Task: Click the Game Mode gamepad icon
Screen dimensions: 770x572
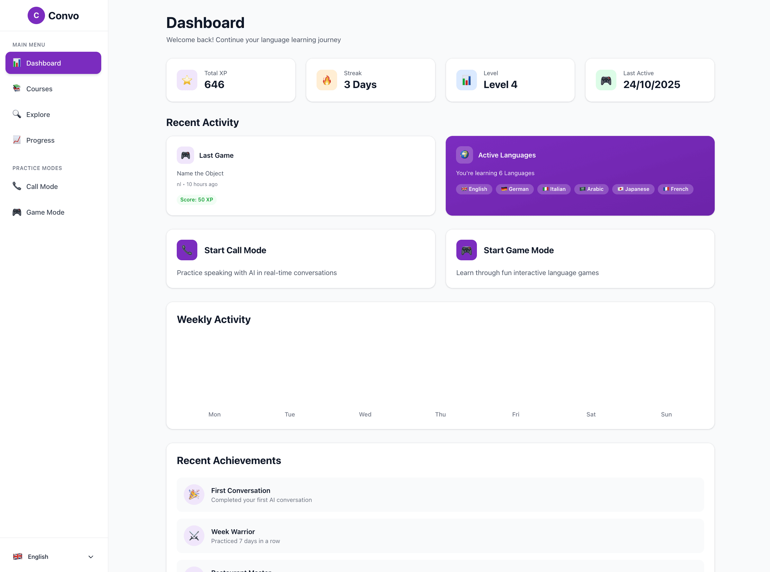Action: (x=17, y=212)
